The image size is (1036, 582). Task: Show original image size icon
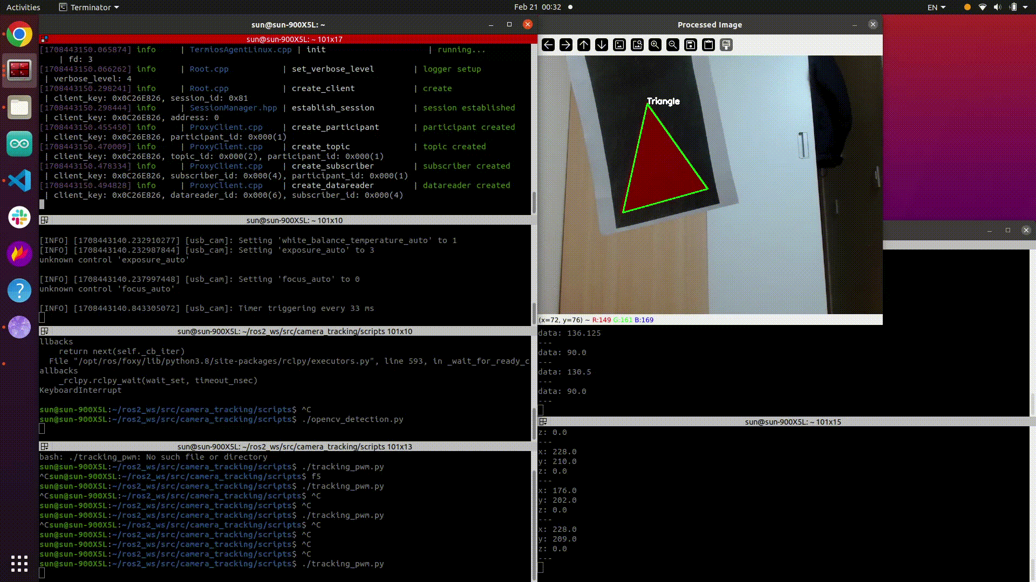(619, 45)
